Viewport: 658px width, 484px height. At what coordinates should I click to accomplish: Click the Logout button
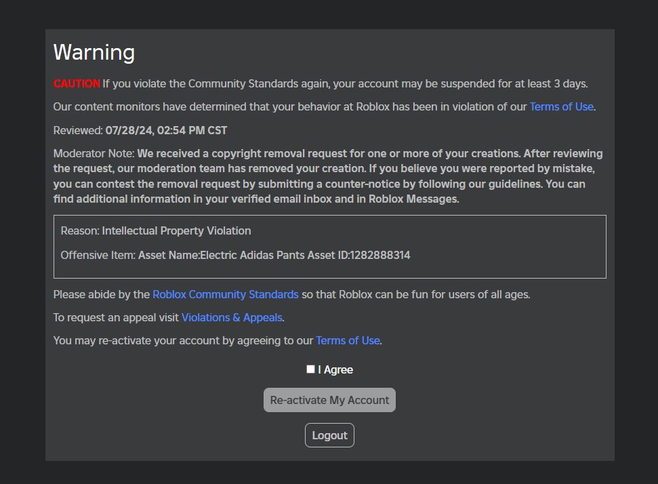coord(329,435)
